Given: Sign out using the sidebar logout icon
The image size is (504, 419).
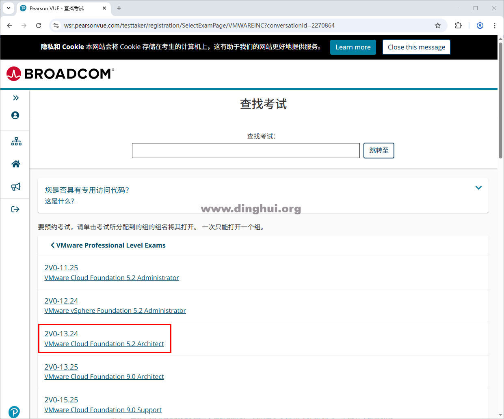Looking at the screenshot, I should point(15,209).
